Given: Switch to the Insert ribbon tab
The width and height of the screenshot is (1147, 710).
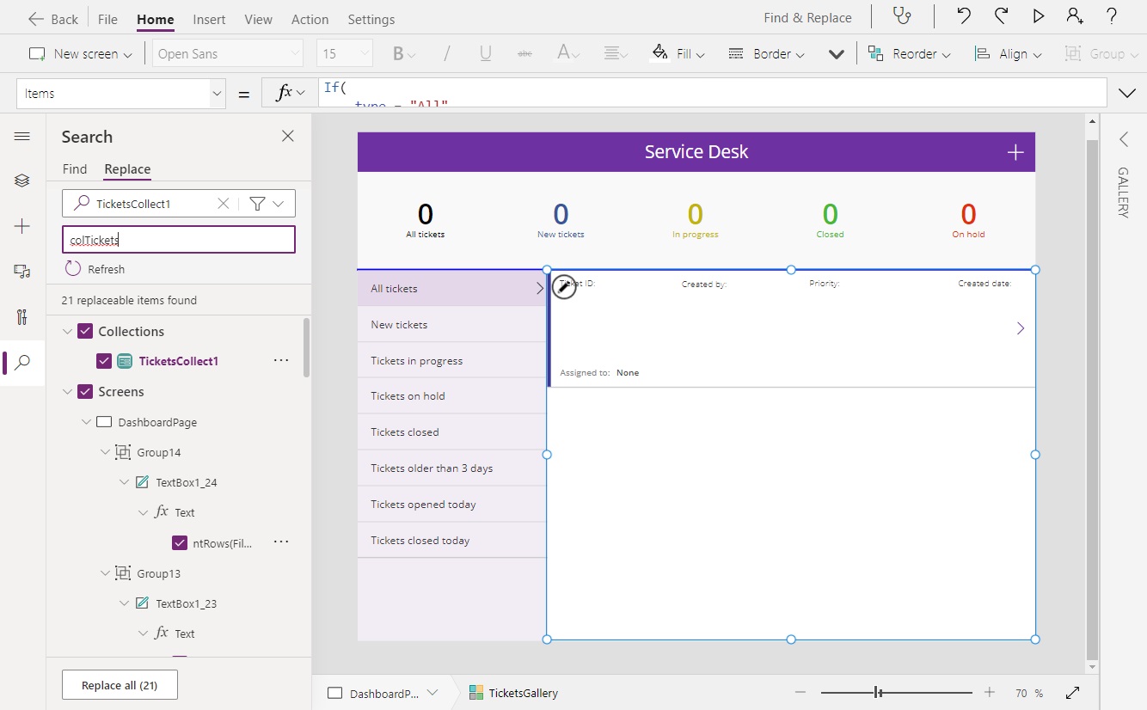Looking at the screenshot, I should [x=209, y=18].
